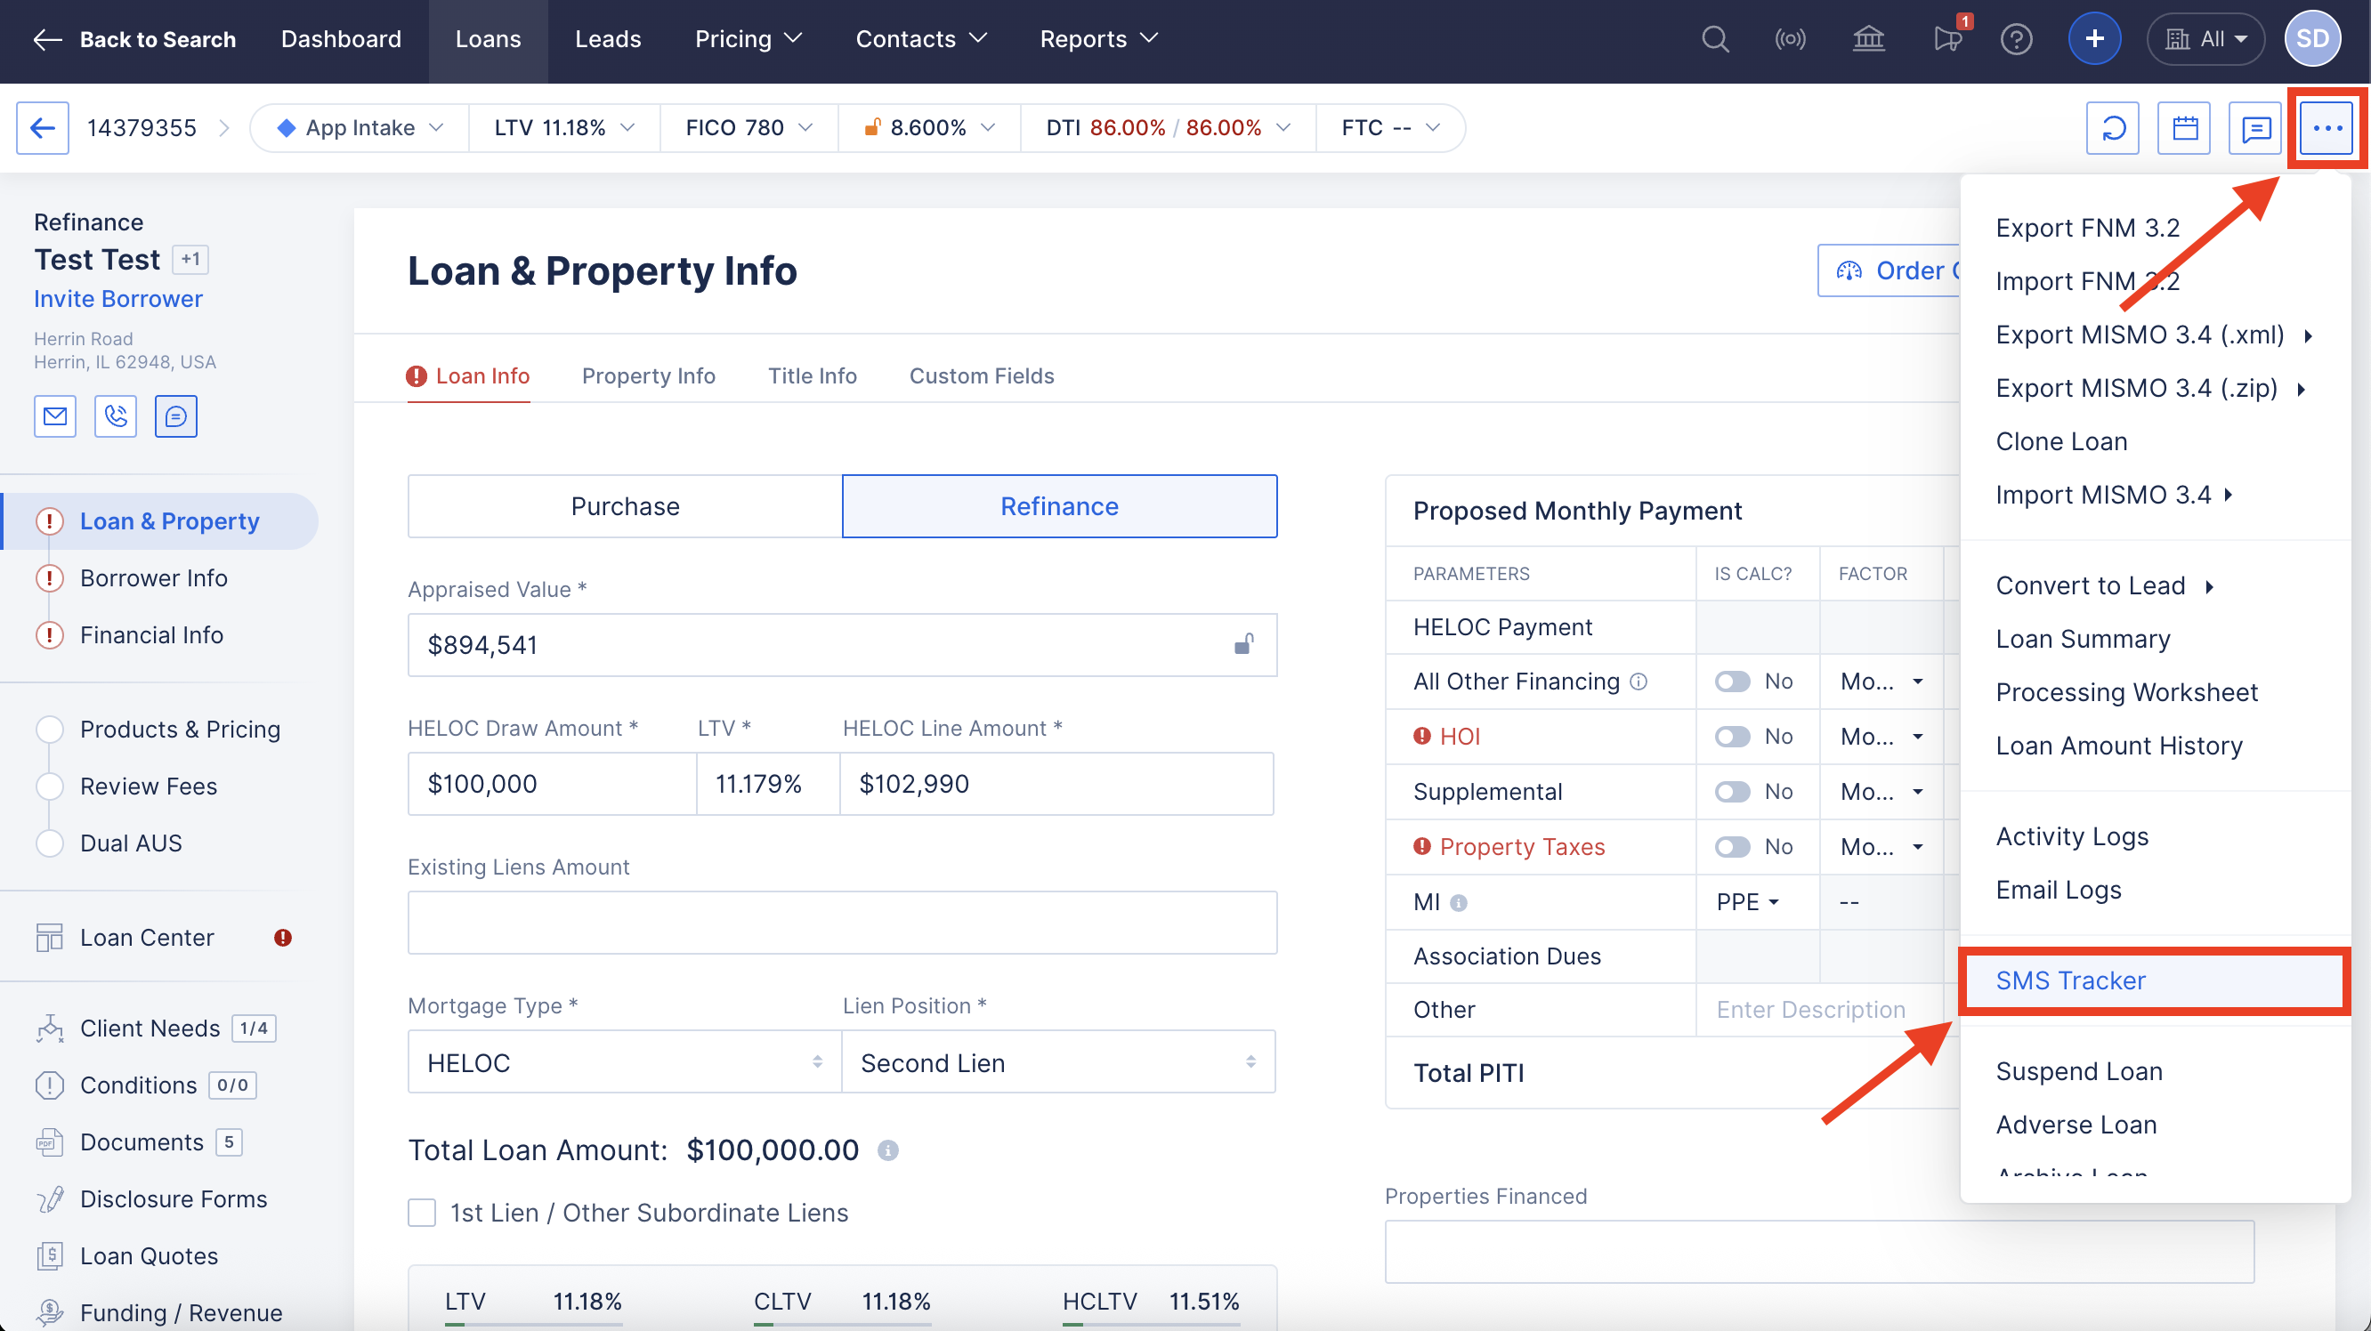
Task: Click the refresh loan icon
Action: coord(2112,128)
